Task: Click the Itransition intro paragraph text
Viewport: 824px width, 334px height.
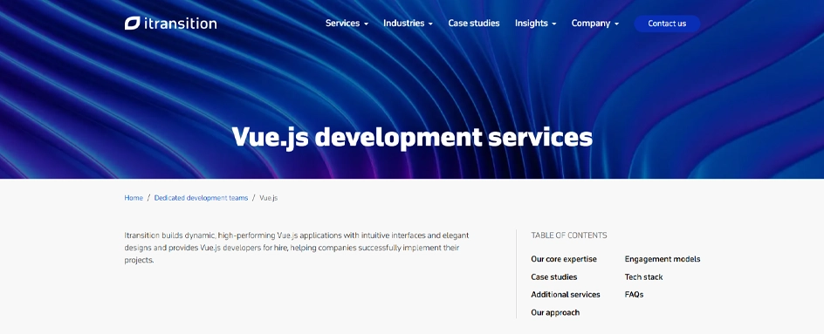Action: tap(297, 248)
